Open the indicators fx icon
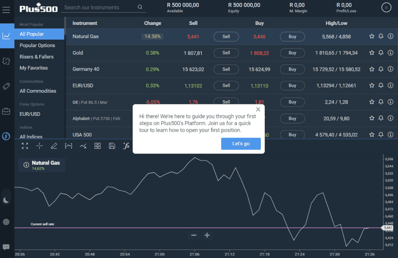 coord(126,146)
